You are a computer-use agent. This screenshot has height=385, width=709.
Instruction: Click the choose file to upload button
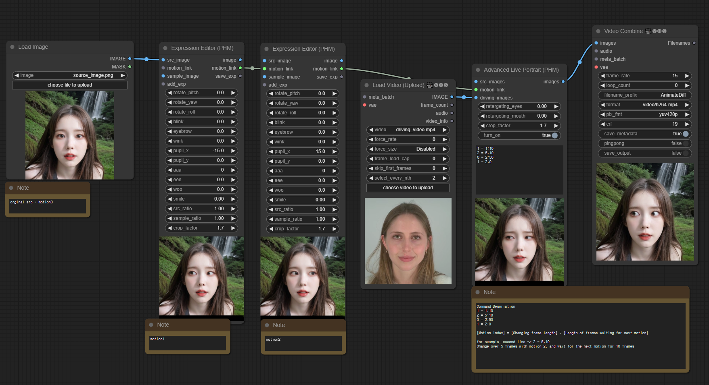[70, 85]
